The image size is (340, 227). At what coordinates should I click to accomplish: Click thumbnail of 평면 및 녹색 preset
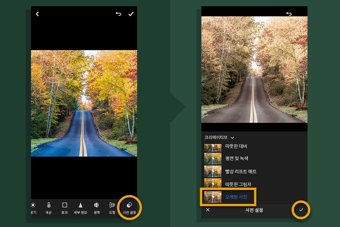tap(213, 159)
